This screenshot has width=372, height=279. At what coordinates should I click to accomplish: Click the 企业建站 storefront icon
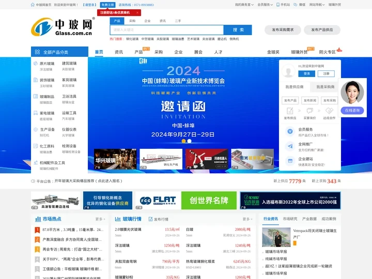click(x=290, y=161)
